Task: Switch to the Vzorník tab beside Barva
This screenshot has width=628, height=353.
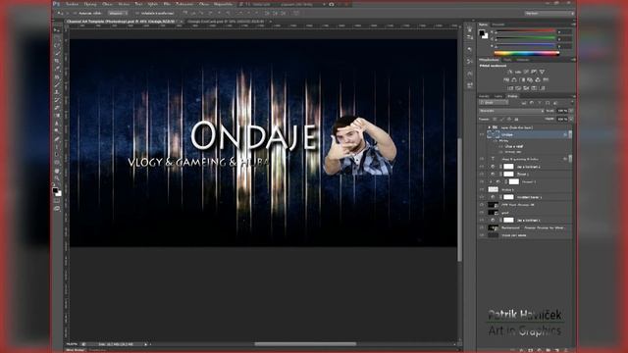Action: click(x=498, y=25)
